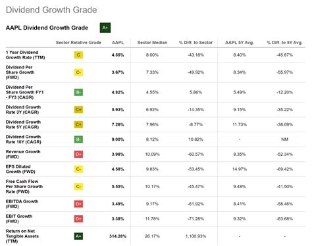312x246 pixels.
Task: Click the Sector Relative Grade column header
Action: click(x=78, y=43)
